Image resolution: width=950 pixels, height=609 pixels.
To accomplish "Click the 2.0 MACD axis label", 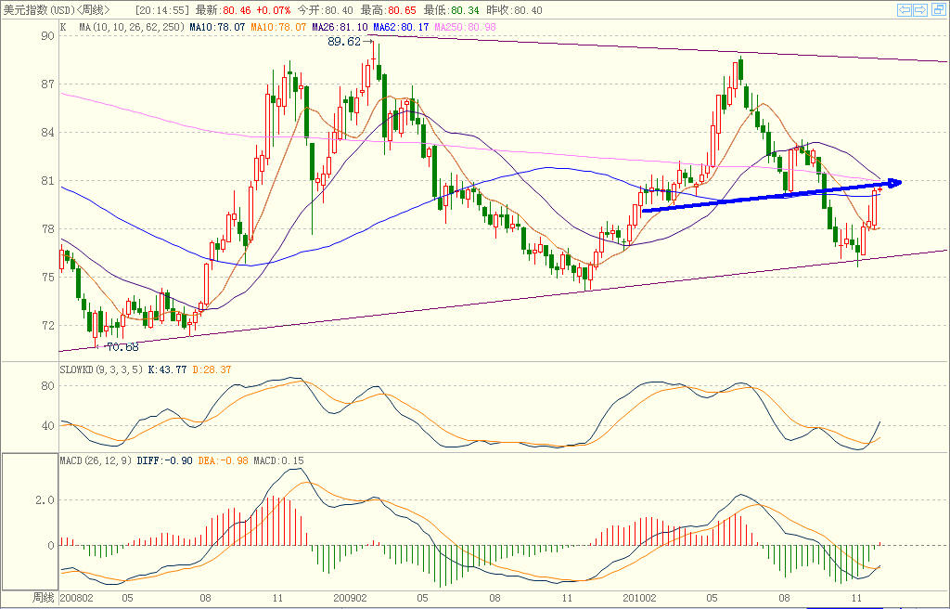I will 45,500.
